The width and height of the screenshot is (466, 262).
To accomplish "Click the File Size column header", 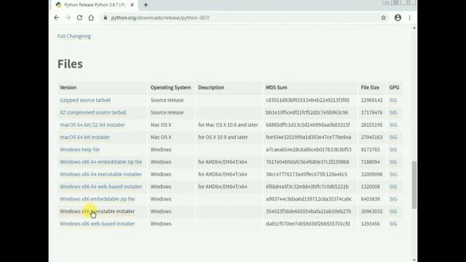I will pyautogui.click(x=370, y=87).
